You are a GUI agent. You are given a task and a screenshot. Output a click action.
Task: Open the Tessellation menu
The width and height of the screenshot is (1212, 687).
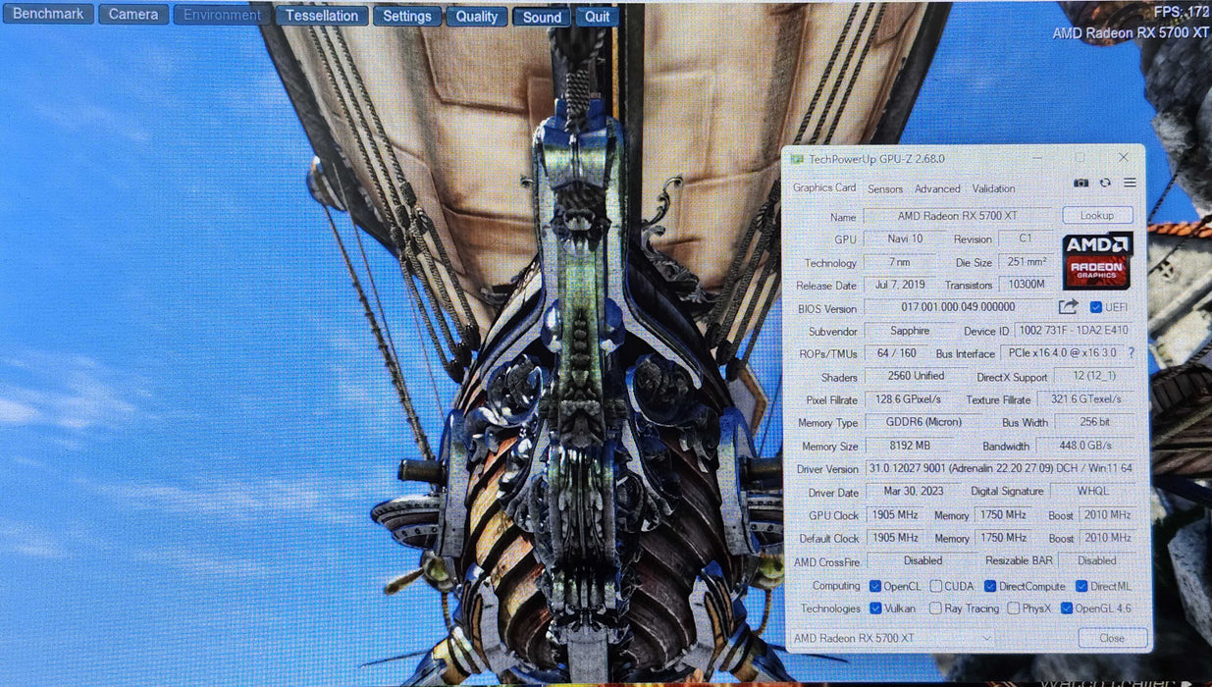pos(322,16)
